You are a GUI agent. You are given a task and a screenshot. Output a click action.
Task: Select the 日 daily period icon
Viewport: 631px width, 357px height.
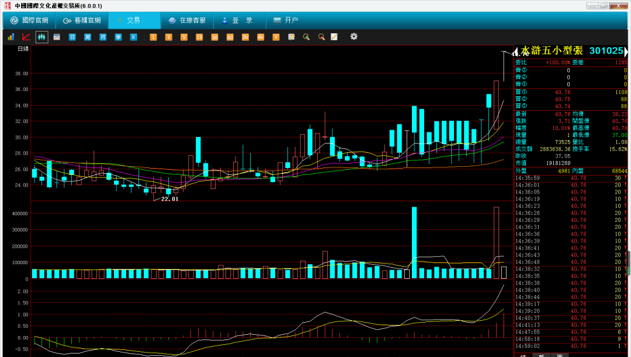click(72, 37)
